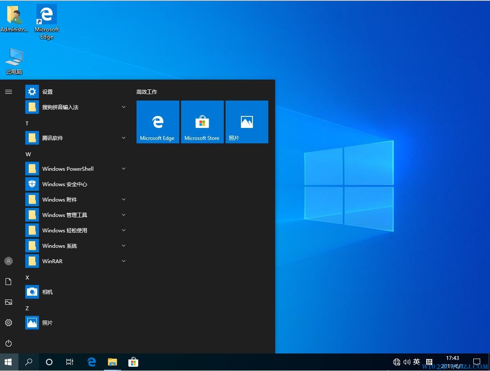
Task: Open Documents icon in Start sidebar
Action: [9, 282]
